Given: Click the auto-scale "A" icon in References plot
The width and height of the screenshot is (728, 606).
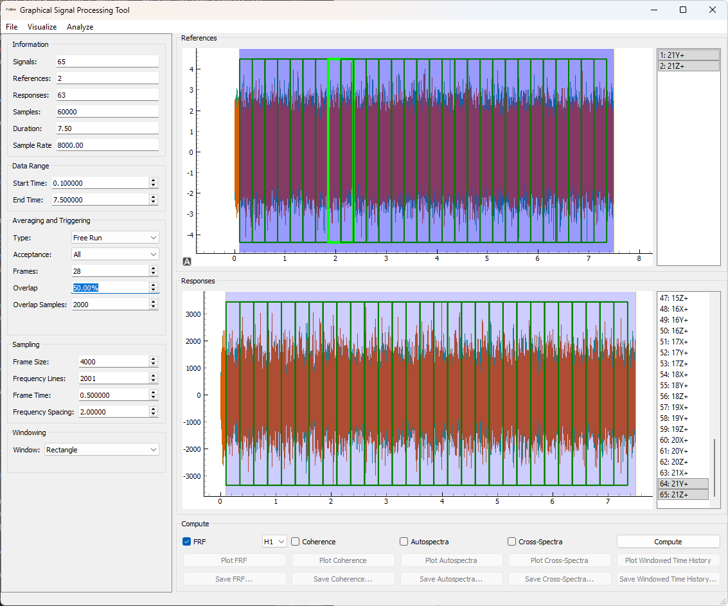Looking at the screenshot, I should [187, 261].
